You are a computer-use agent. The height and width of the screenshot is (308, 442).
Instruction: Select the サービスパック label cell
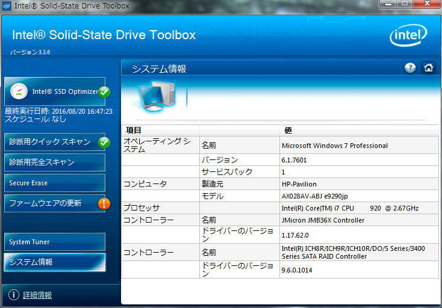(x=239, y=171)
